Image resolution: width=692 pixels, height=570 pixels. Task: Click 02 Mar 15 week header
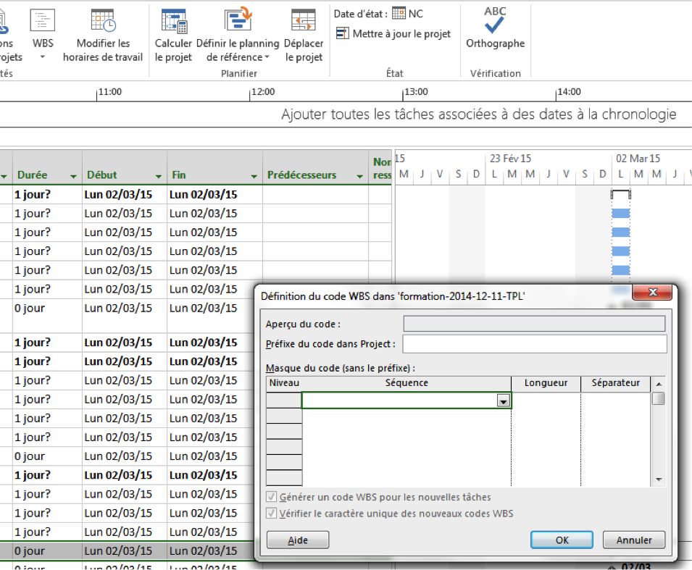tap(638, 159)
